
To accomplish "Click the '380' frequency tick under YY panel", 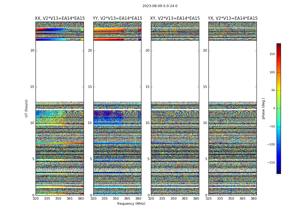I will coord(138,199).
